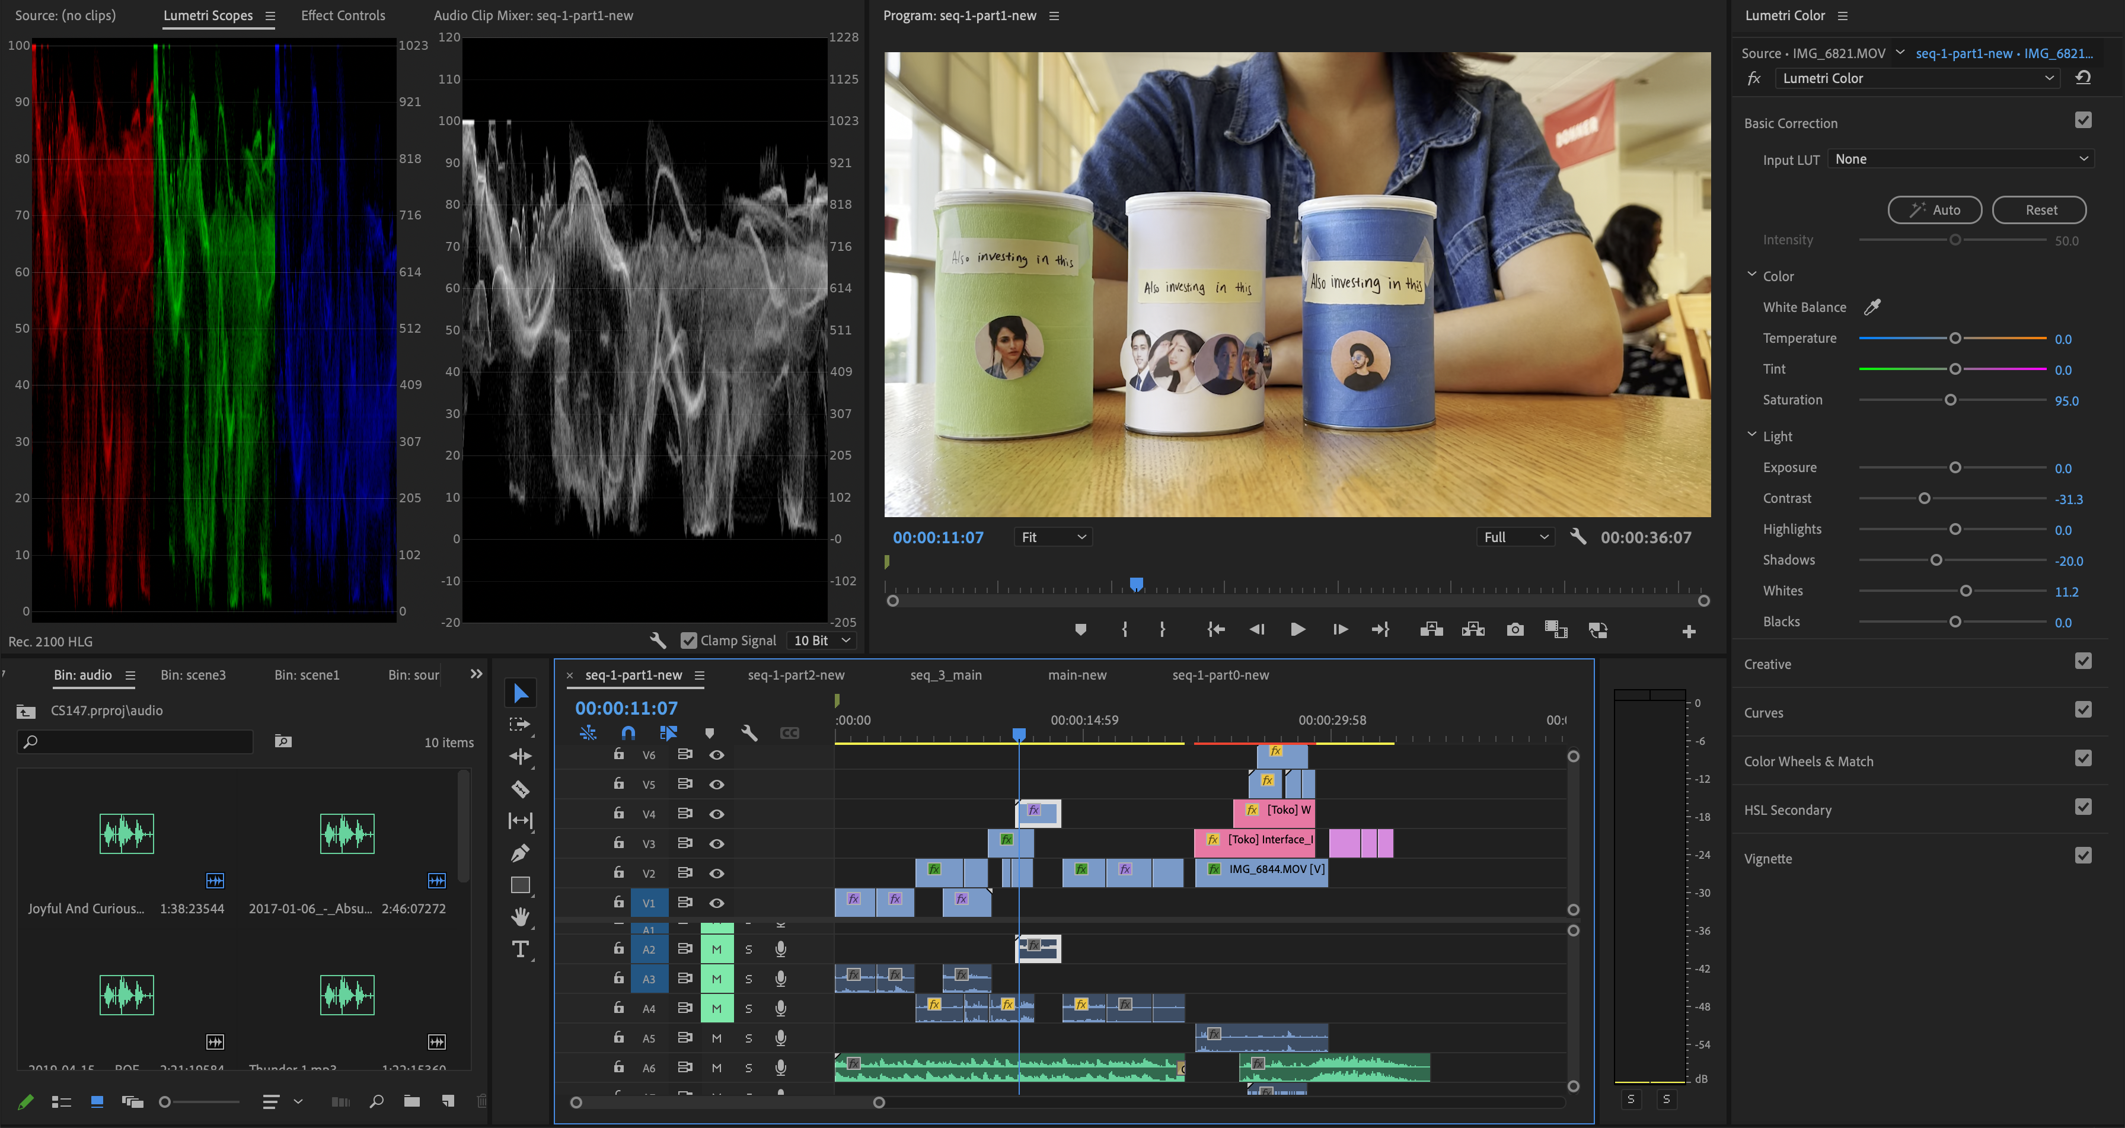
Task: Select the Hand tool
Action: pyautogui.click(x=520, y=917)
